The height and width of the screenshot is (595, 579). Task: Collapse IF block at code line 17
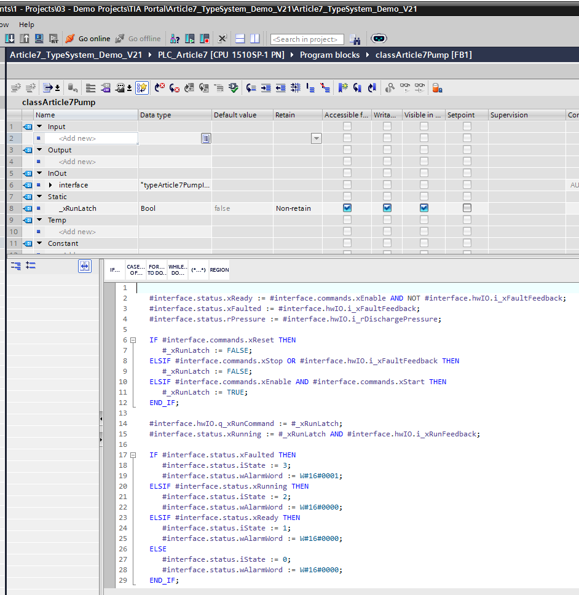(x=133, y=455)
